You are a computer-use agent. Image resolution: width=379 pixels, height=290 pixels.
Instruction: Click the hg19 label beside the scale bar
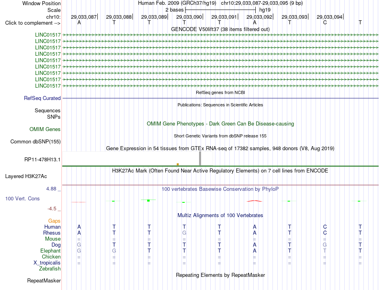265,10
